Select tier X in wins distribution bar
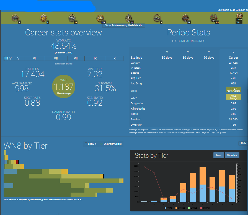Screen dimensions: 248x215 [x=115, y=58]
